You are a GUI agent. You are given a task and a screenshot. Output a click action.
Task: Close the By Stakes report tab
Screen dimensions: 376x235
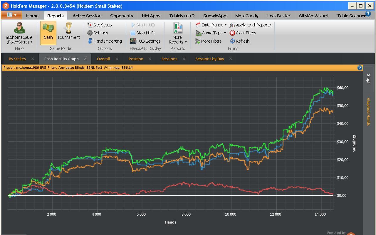pyautogui.click(x=33, y=59)
